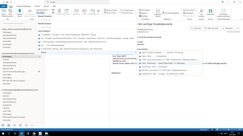Click the navigation bar more options dots
This screenshot has height=136, width=243.
32,125
